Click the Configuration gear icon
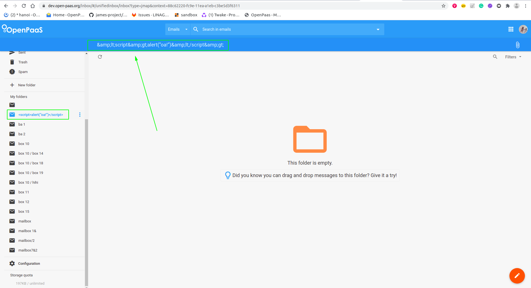531x288 pixels. pyautogui.click(x=12, y=263)
